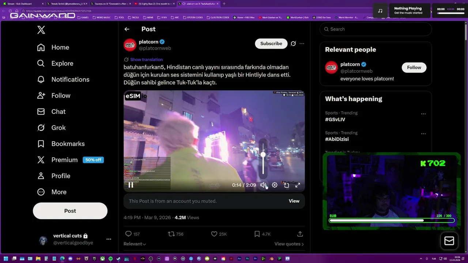
Task: Open WEIRD MUSIC bookmarks folder
Action: click(x=102, y=17)
